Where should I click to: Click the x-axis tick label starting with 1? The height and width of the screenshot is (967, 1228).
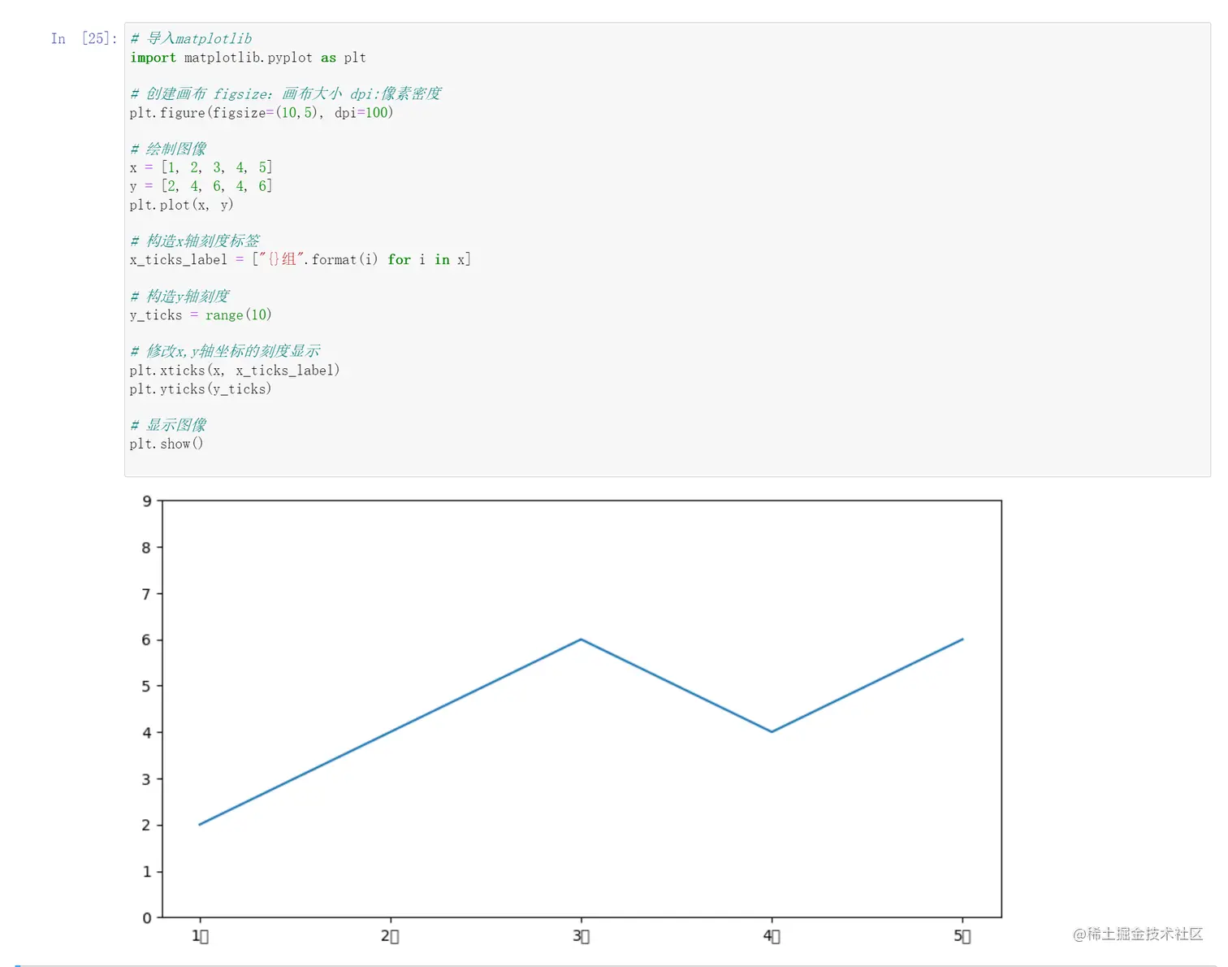point(200,936)
